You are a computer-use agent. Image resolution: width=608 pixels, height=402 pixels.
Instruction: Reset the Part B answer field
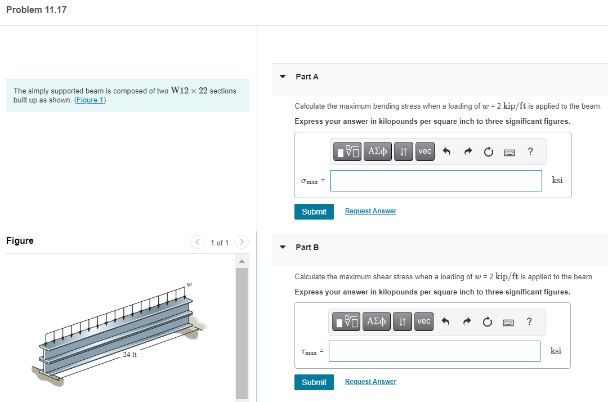point(488,321)
